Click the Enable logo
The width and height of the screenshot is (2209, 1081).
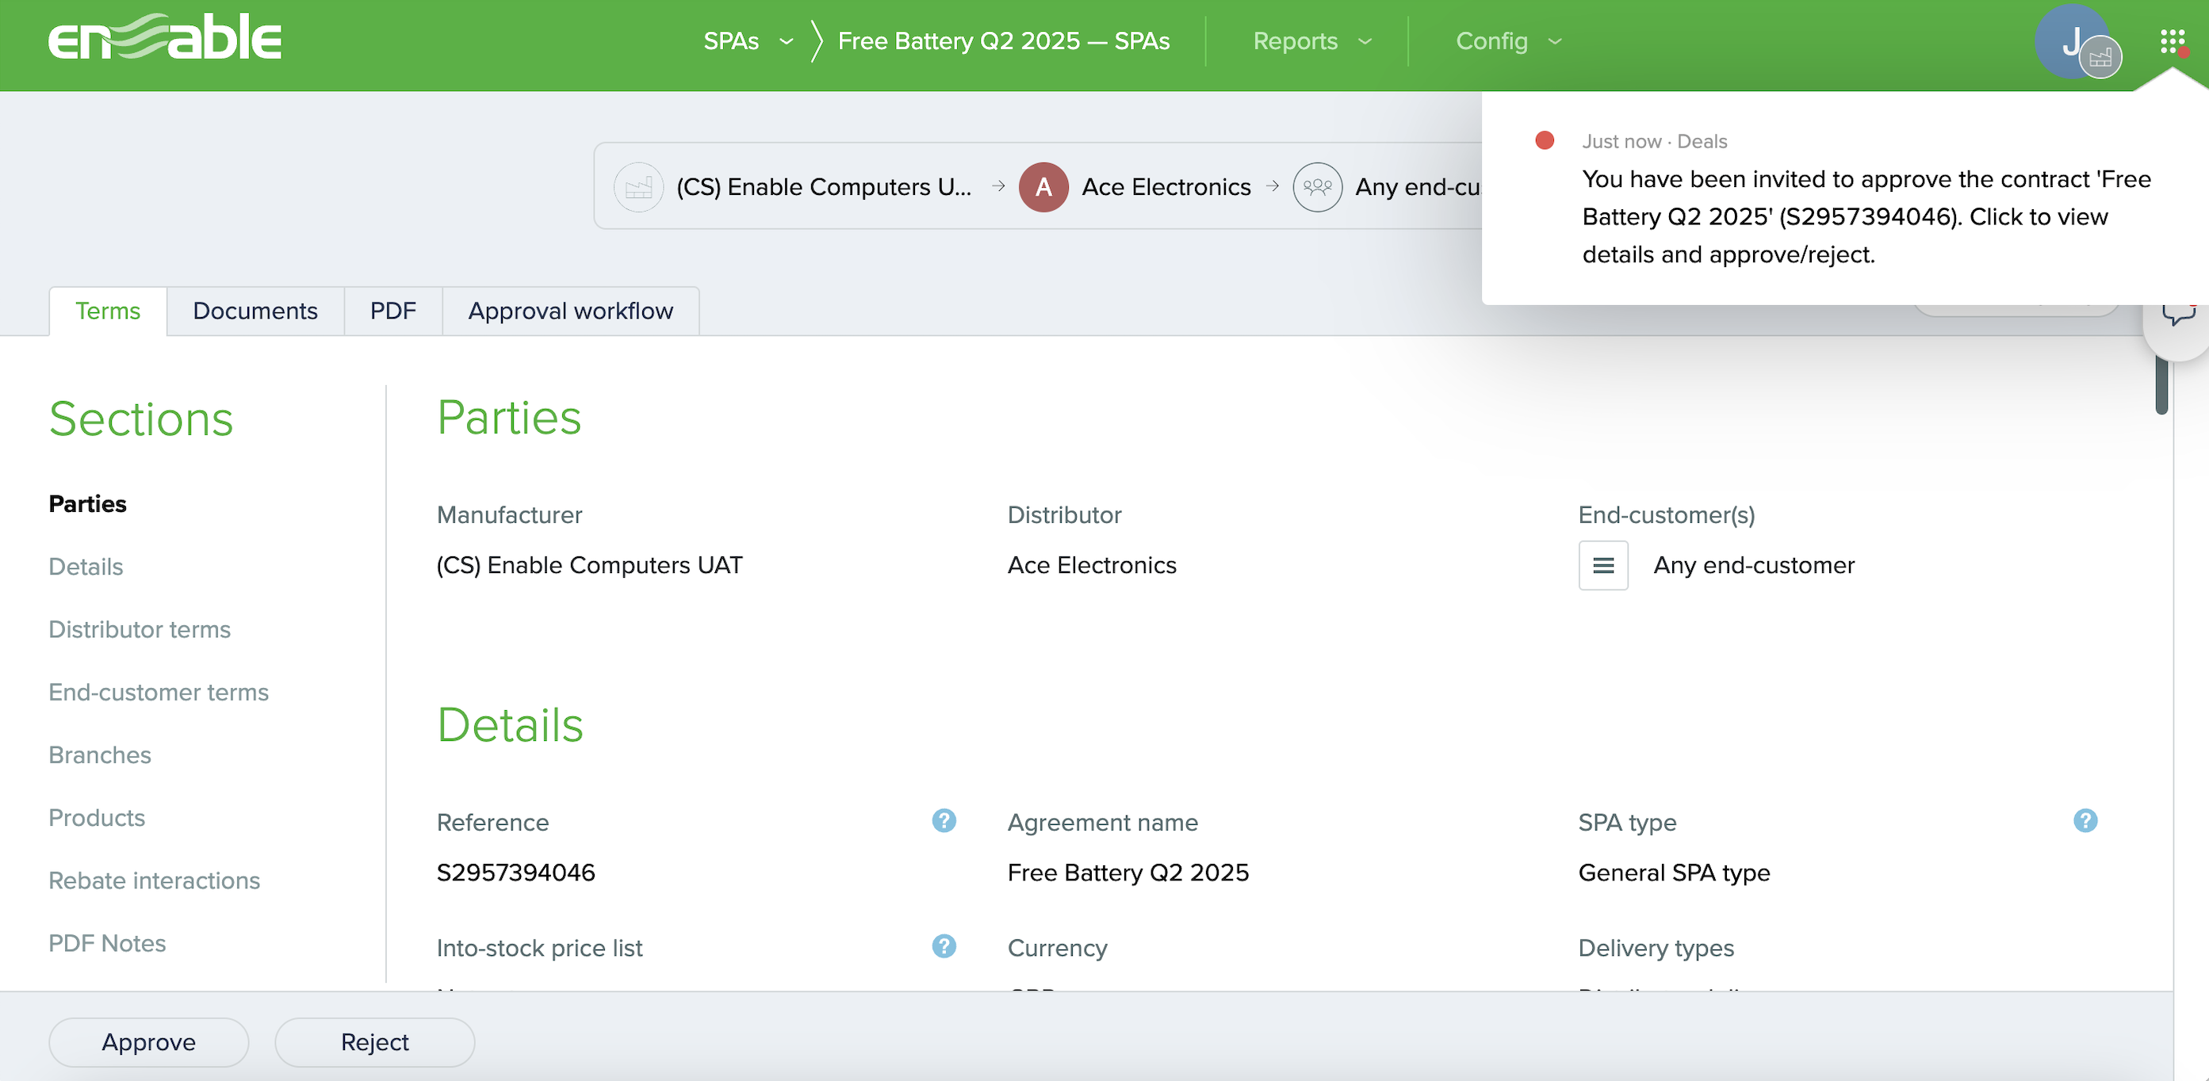(165, 39)
